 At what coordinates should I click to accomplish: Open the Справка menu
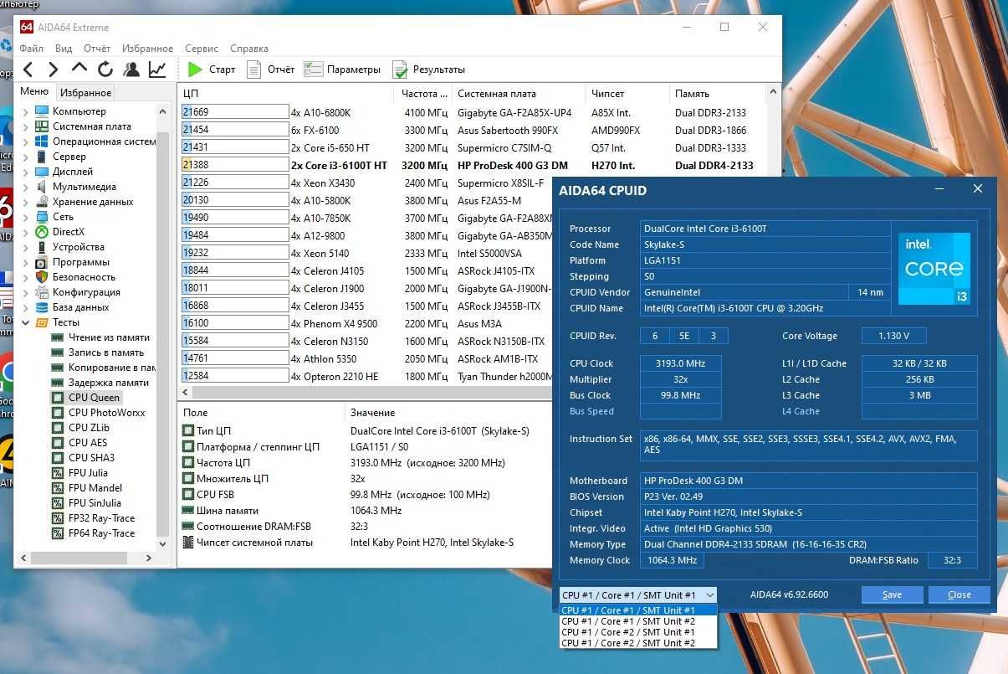point(248,49)
